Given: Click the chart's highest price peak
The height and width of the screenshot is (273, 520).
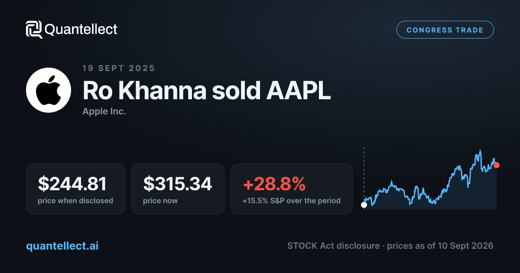Looking at the screenshot, I should pos(480,151).
